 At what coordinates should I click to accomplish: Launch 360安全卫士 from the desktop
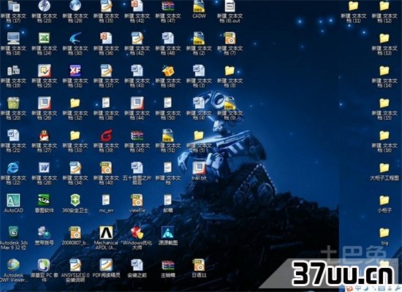coord(75,200)
